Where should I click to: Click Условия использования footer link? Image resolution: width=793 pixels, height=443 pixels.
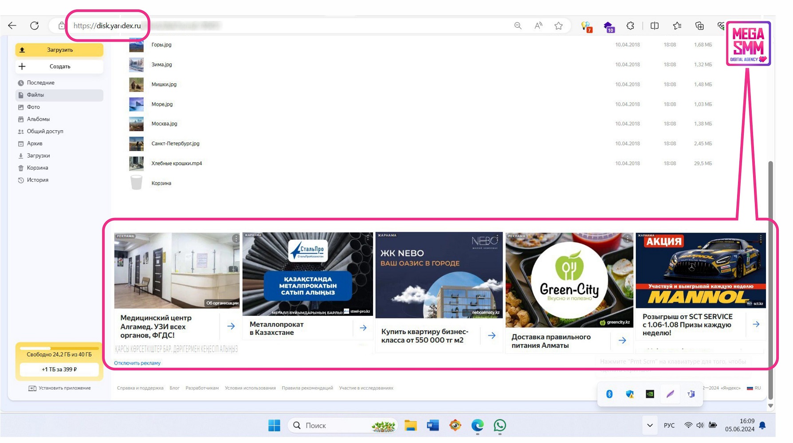[250, 389]
